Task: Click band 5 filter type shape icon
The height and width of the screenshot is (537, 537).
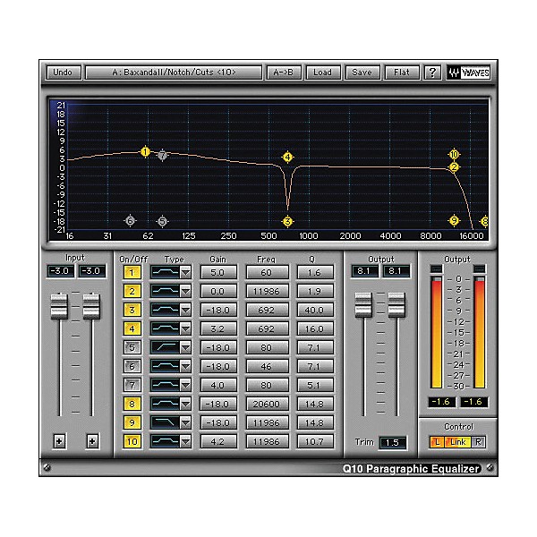Action: coord(165,347)
